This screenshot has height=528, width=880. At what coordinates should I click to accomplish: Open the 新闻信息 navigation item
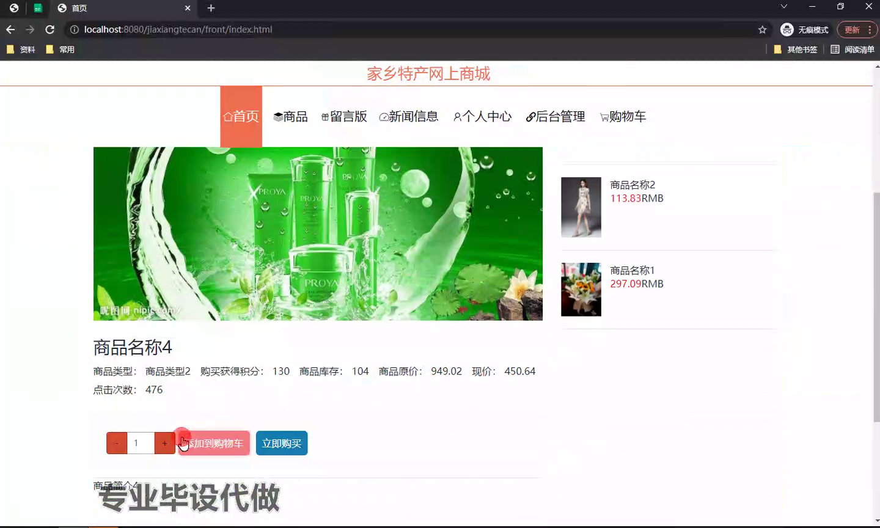point(409,116)
